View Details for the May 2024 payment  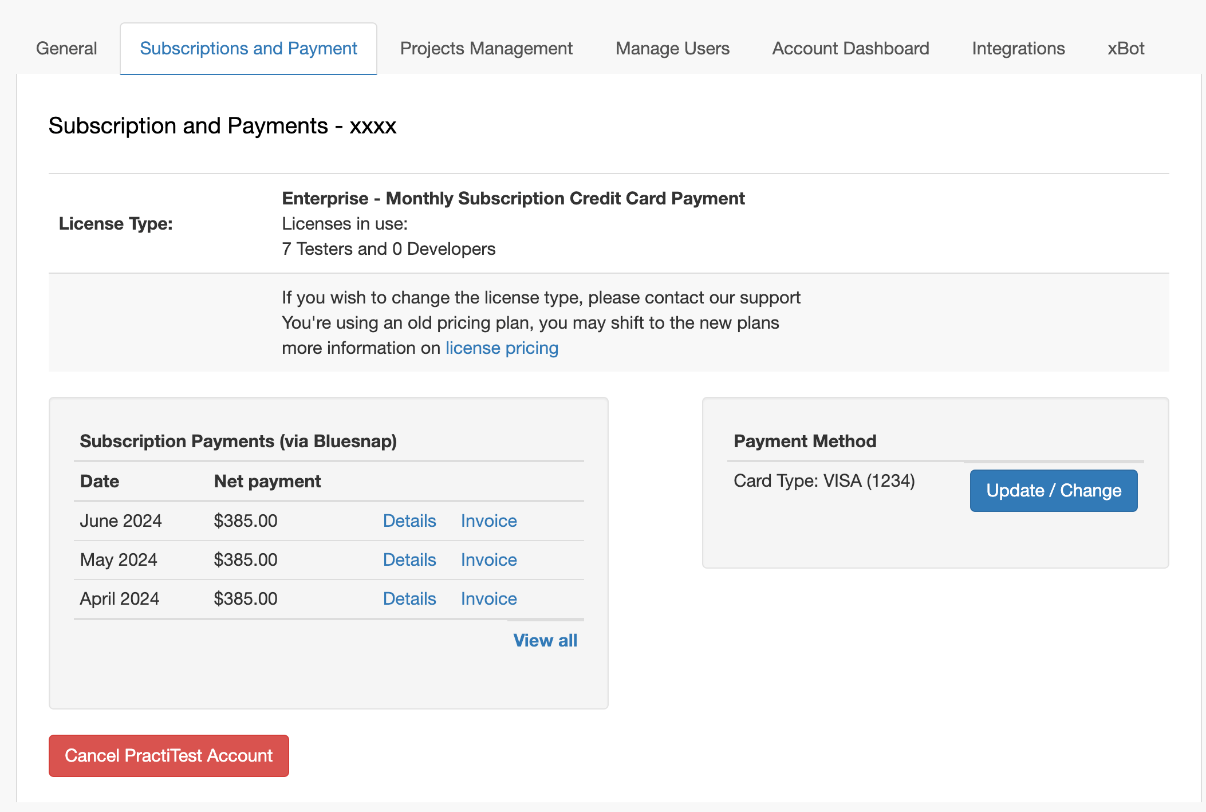pyautogui.click(x=409, y=559)
